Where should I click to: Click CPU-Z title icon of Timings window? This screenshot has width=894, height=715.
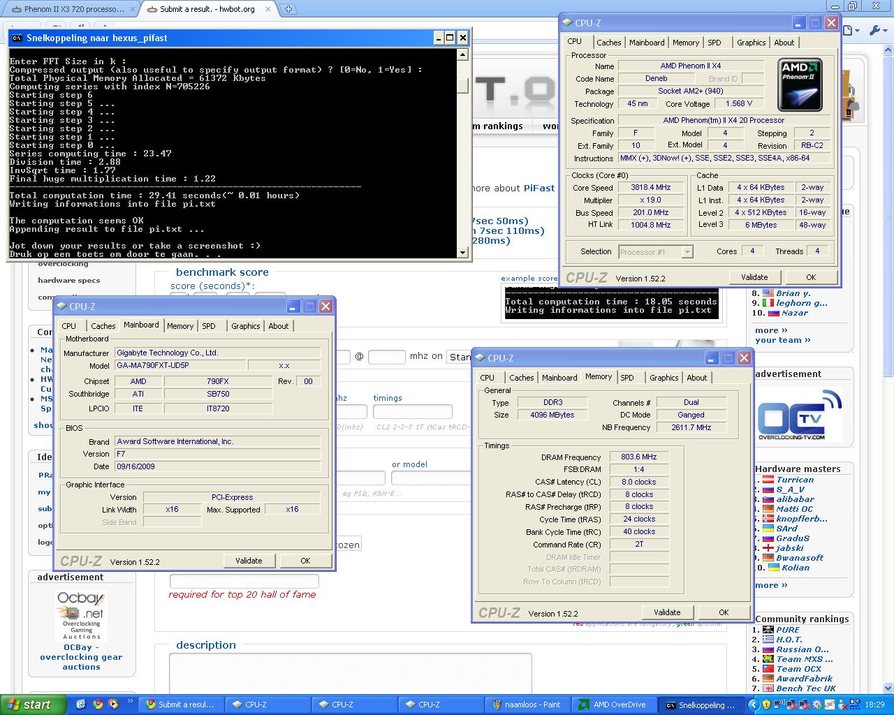click(480, 358)
